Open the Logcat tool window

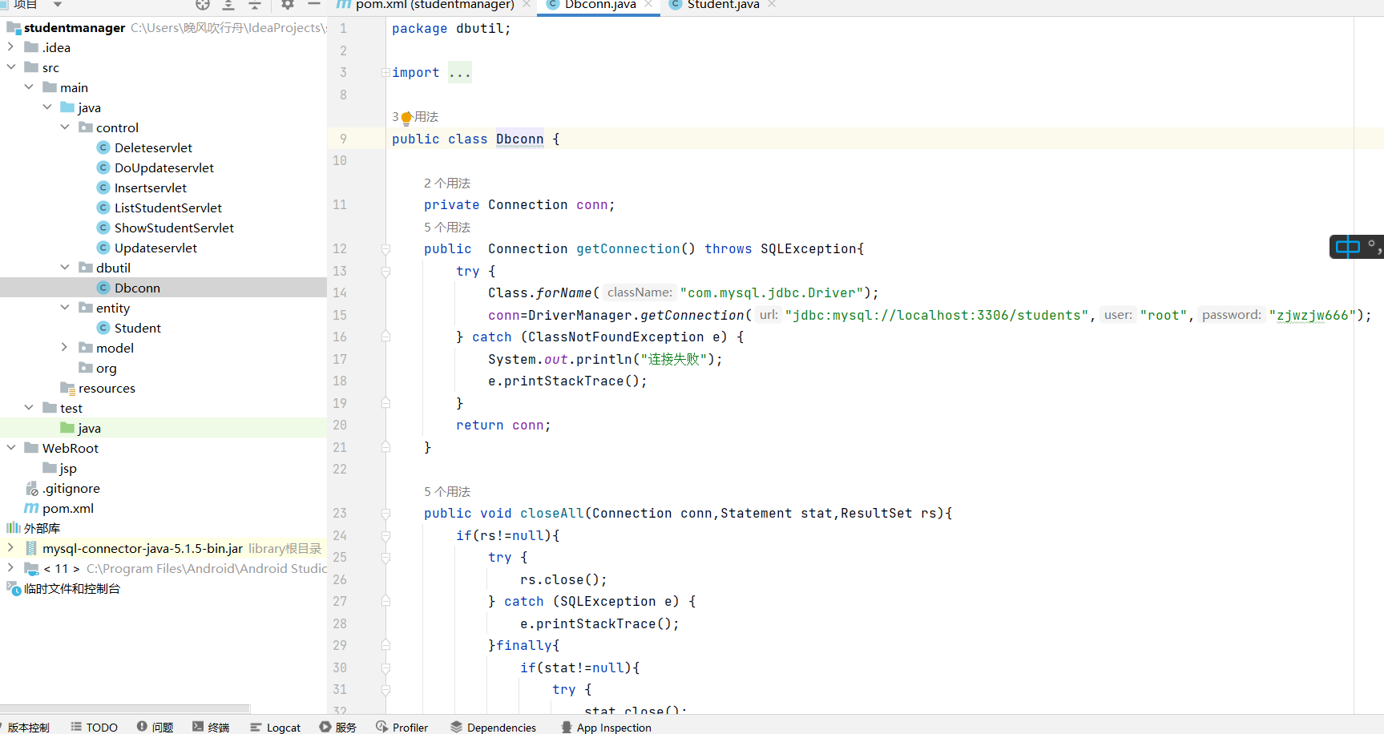tap(276, 727)
